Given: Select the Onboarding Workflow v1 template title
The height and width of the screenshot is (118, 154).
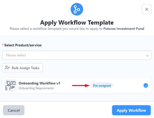Looking at the screenshot, I should [39, 83].
